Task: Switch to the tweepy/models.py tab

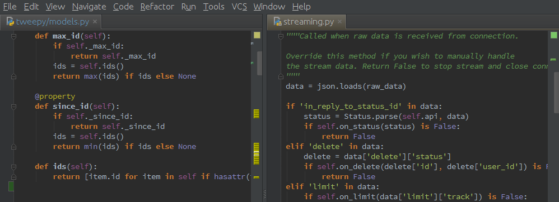Action: coord(50,22)
